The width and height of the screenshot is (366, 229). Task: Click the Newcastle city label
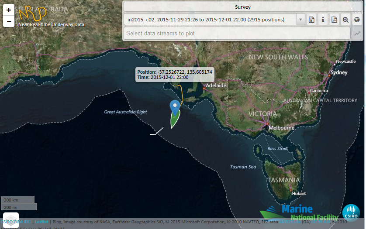(x=346, y=62)
